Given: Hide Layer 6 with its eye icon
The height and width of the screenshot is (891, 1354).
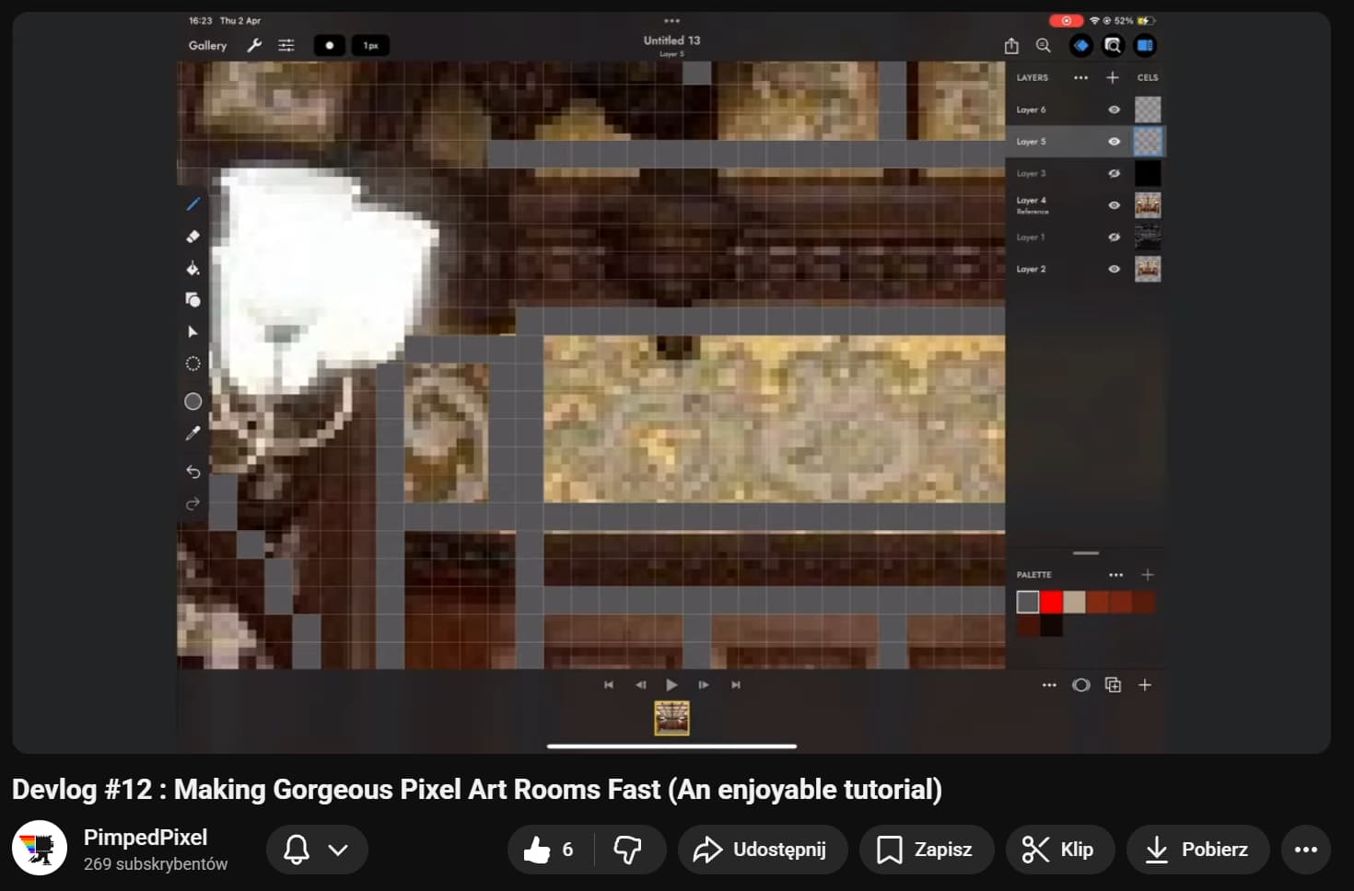Looking at the screenshot, I should [1114, 110].
